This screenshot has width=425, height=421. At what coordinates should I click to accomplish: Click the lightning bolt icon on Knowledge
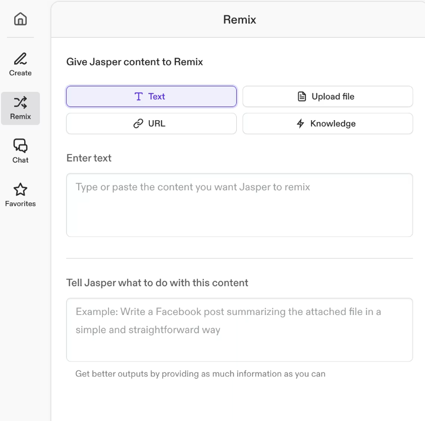coord(300,124)
